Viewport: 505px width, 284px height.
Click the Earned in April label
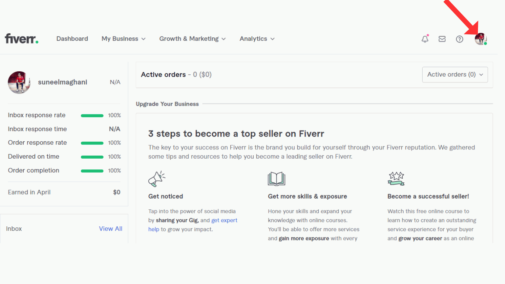tap(29, 192)
